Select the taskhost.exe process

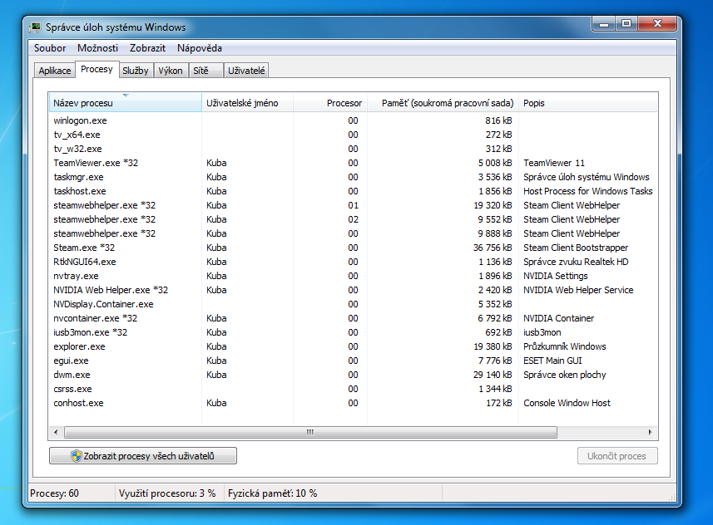click(x=353, y=191)
